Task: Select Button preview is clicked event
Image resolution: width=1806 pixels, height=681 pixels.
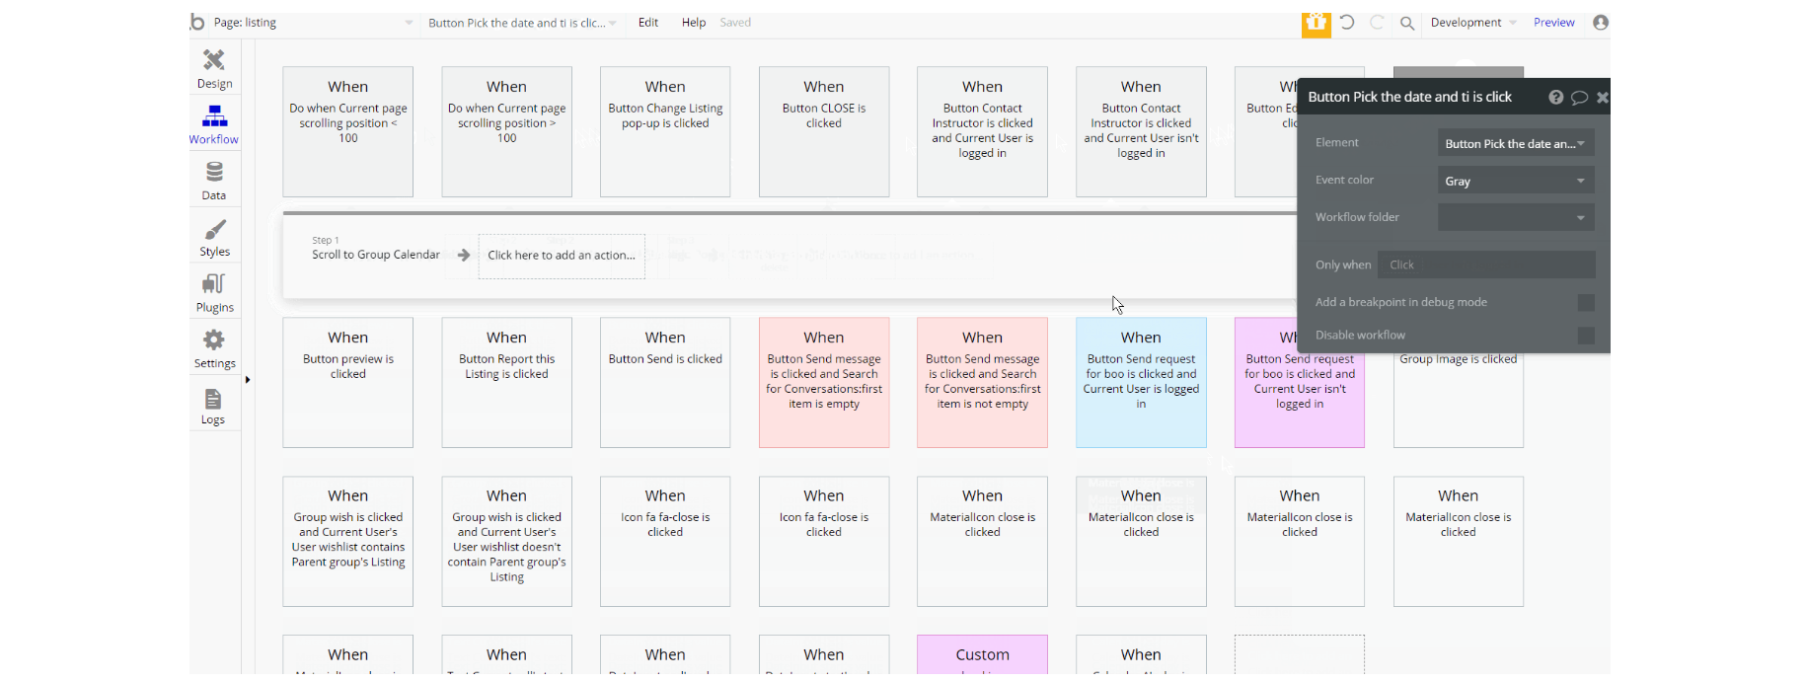Action: coord(348,383)
